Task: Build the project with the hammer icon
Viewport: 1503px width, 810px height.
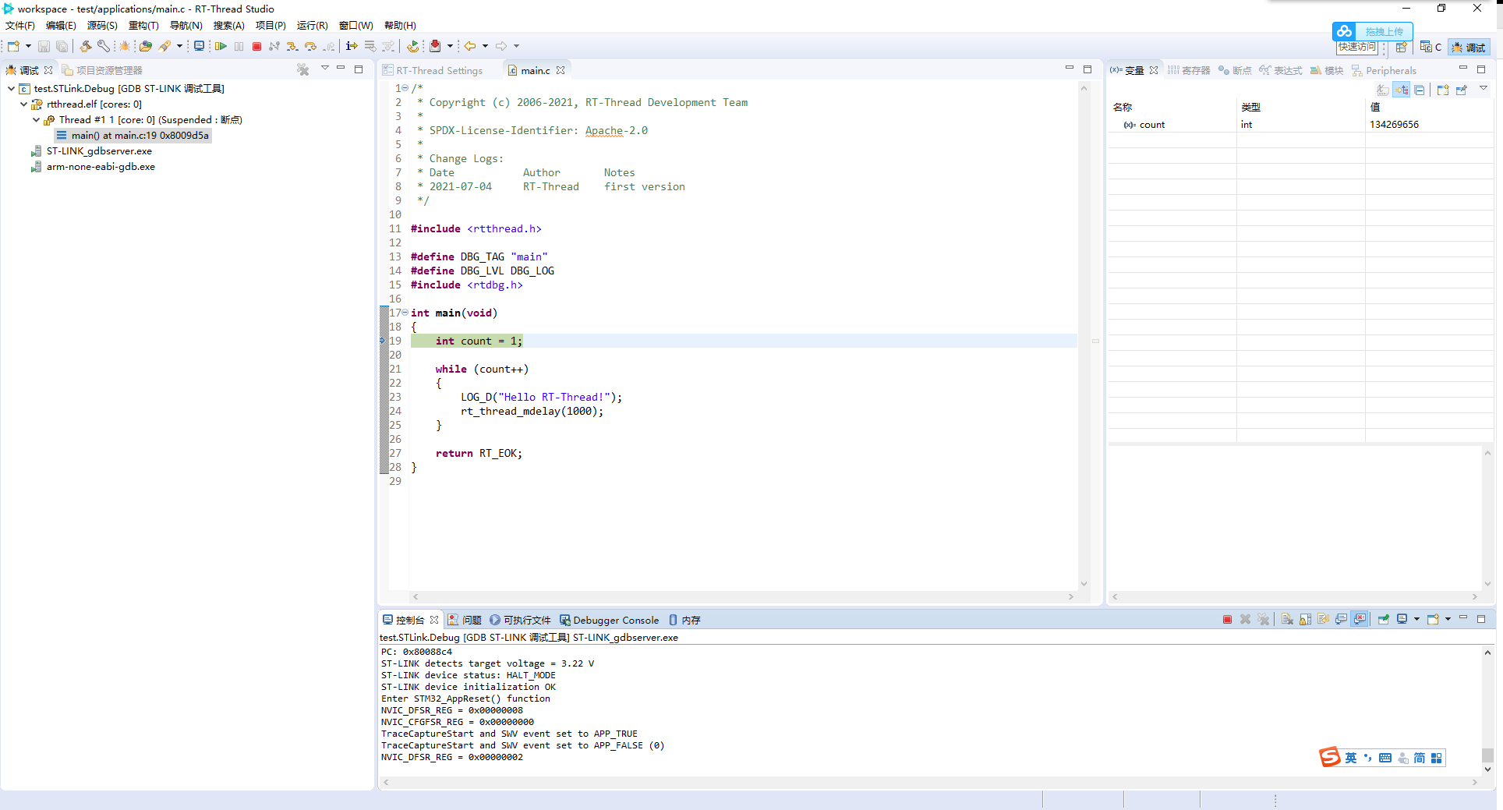Action: click(87, 46)
